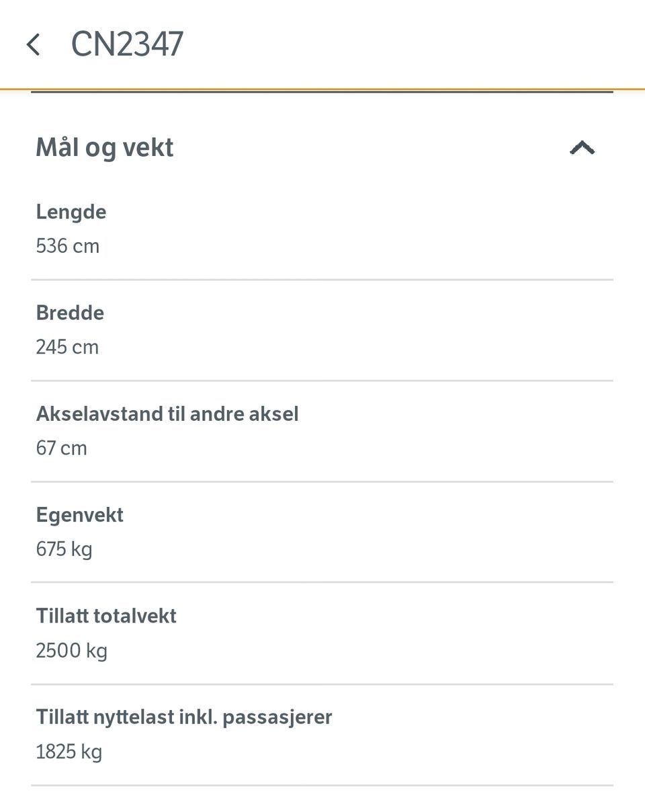Viewport: 645px width, 792px height.
Task: Select the Tillatt nyttelast inkl. passasjerer label
Action: click(x=184, y=717)
